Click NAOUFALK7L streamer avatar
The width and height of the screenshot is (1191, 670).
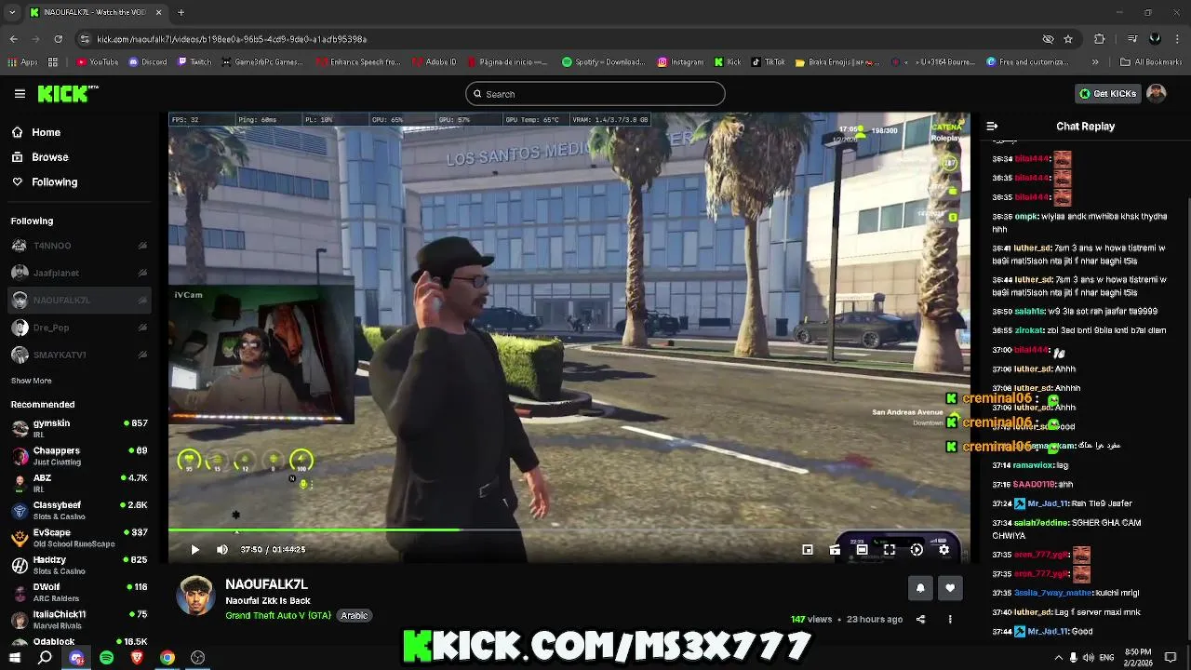[x=195, y=596]
